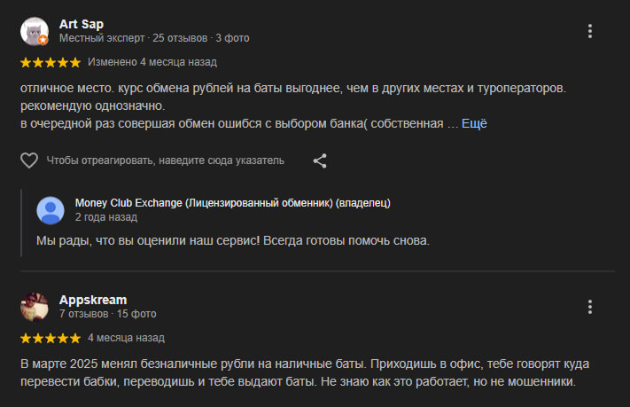This screenshot has width=630, height=407.
Task: Click the Money Club Exchange owner avatar icon
Action: coord(51,210)
